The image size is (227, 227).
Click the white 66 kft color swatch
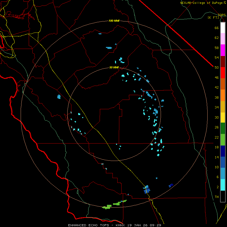pos(223,28)
